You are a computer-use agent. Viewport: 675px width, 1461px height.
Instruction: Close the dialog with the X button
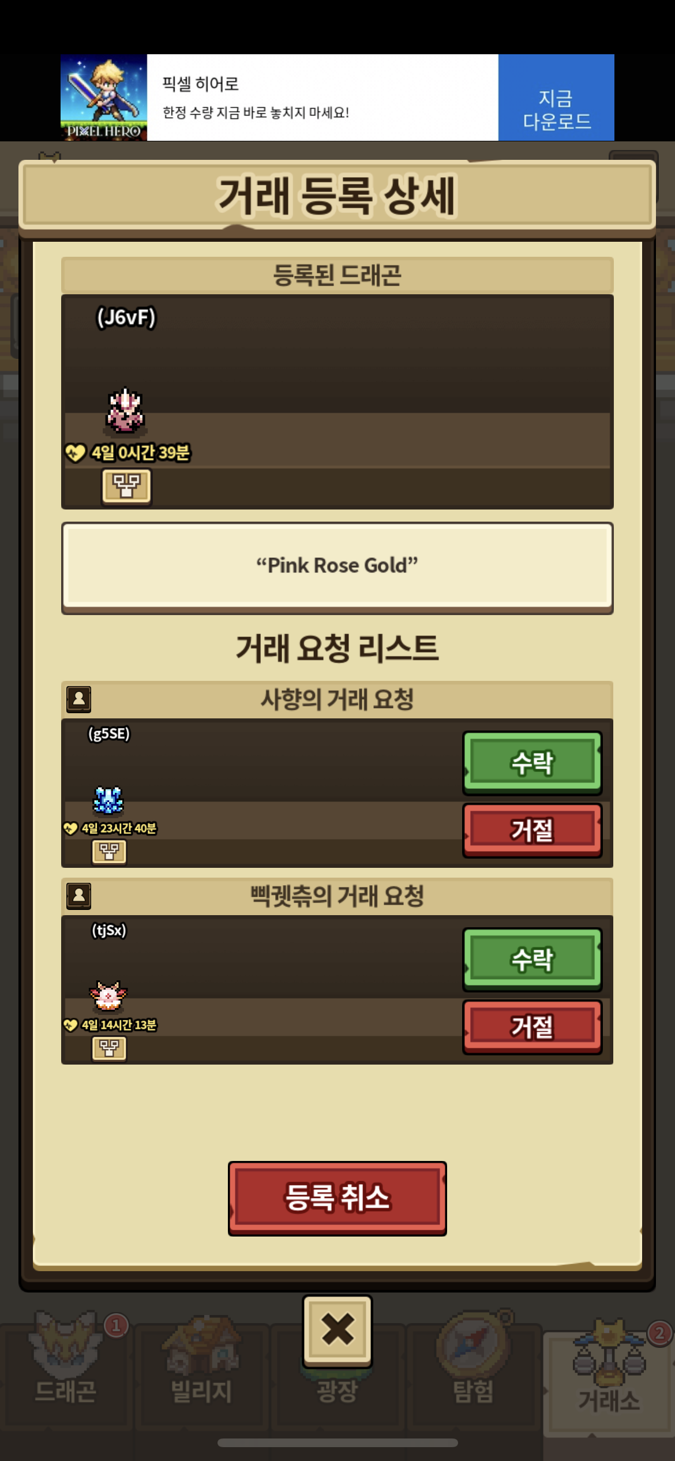pos(337,1331)
